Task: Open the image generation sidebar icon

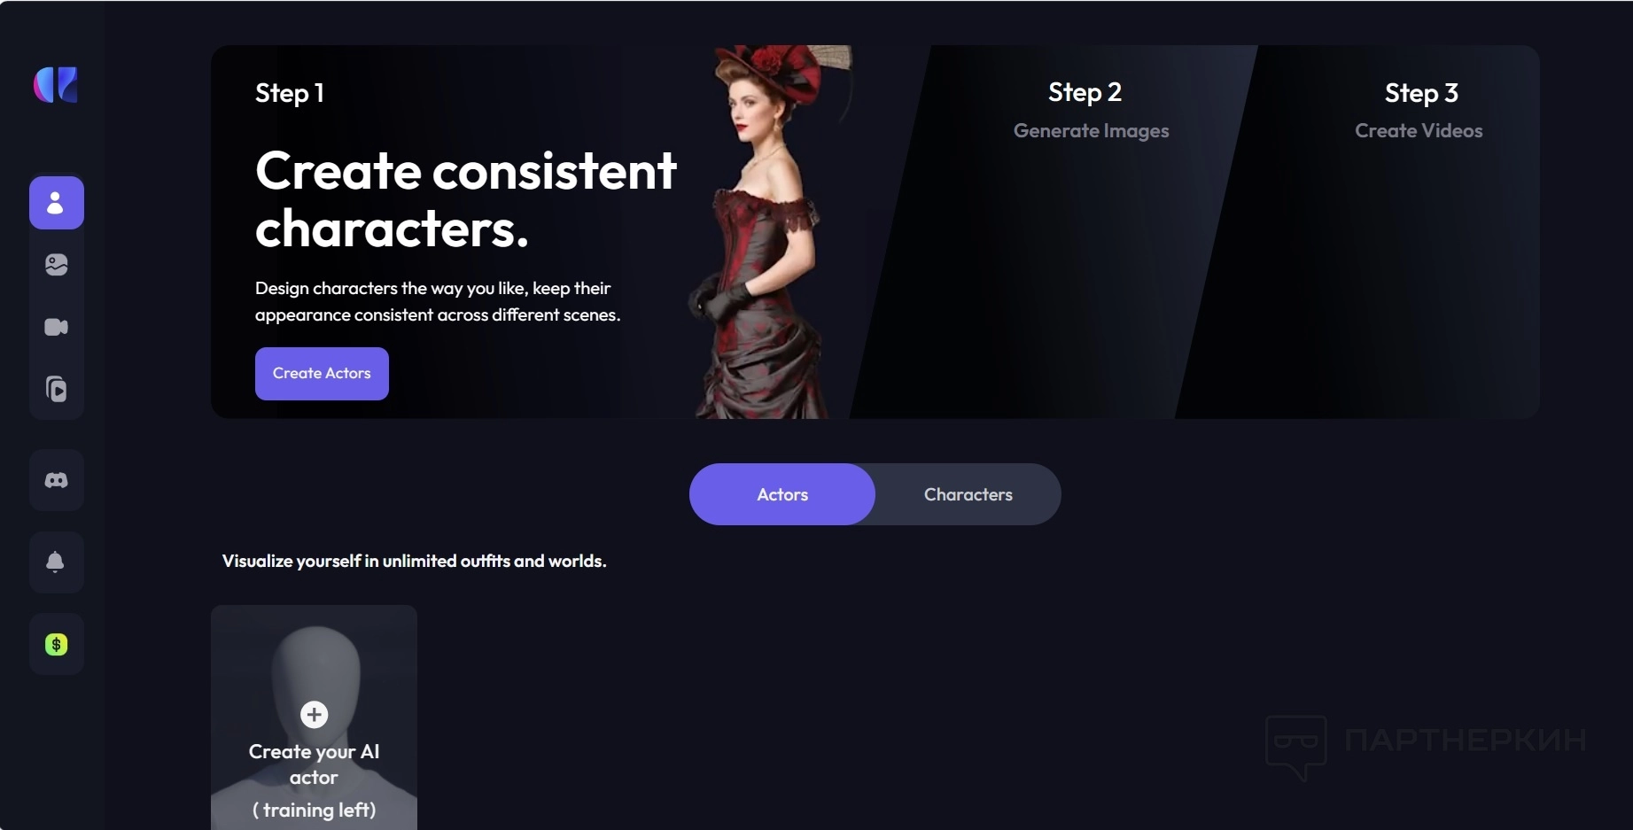Action: [56, 265]
